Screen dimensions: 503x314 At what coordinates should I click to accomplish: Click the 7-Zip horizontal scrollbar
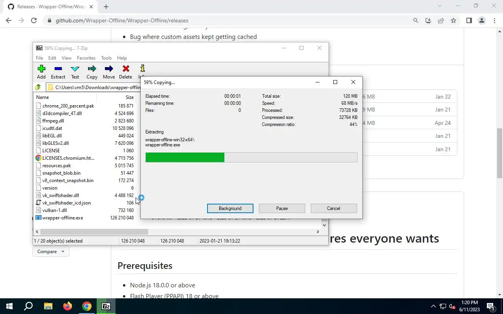click(x=94, y=232)
